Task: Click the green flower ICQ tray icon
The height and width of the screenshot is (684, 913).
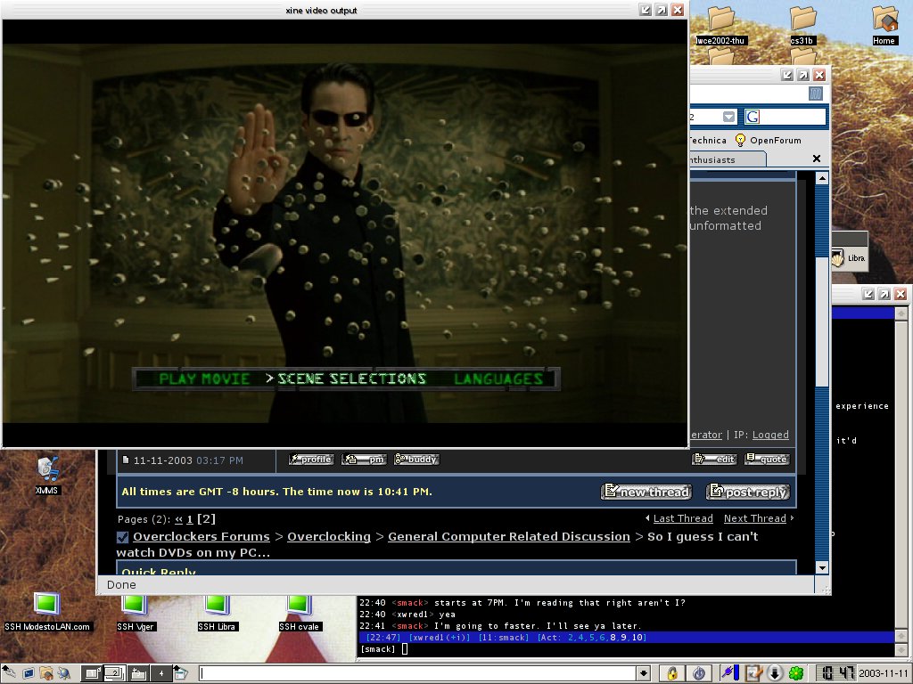Action: [796, 673]
